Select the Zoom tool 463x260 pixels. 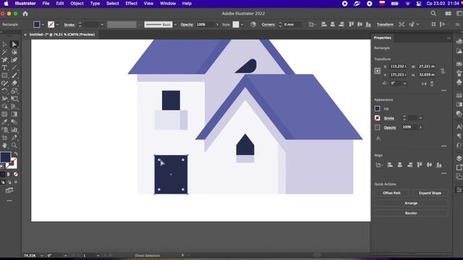tap(14, 145)
